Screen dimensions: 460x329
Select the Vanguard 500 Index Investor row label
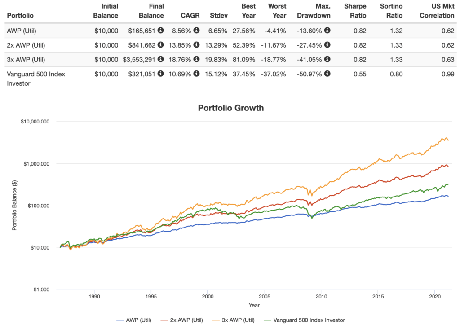[35, 78]
